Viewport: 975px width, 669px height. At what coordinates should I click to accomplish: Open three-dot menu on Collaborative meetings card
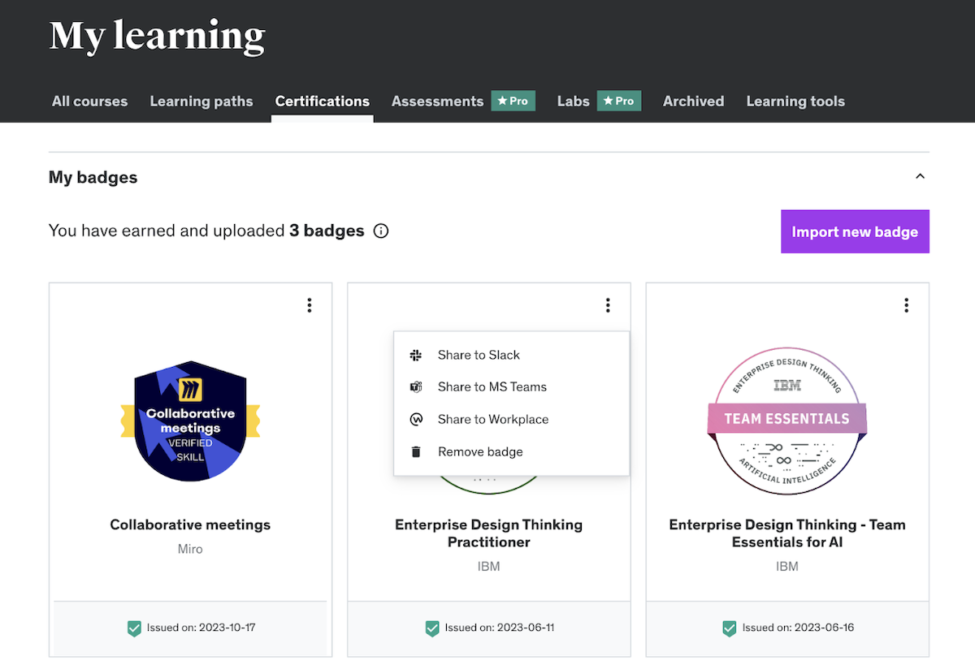310,305
